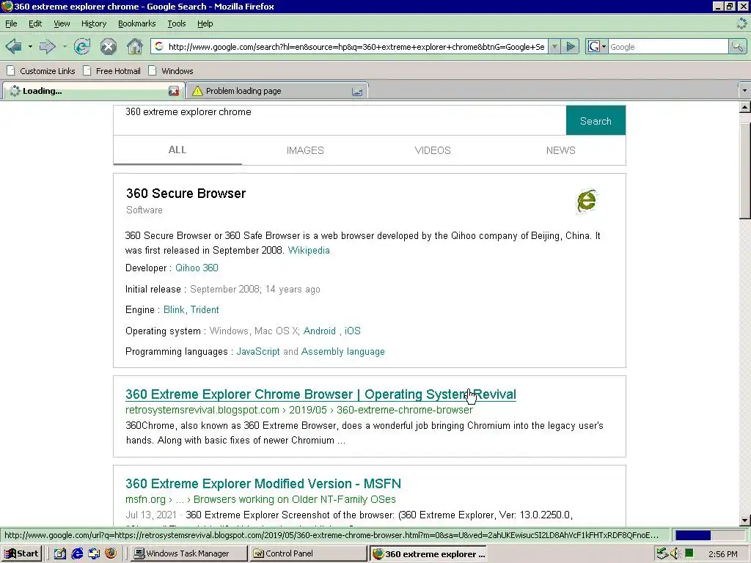Open the Windows bookmark

(x=171, y=71)
